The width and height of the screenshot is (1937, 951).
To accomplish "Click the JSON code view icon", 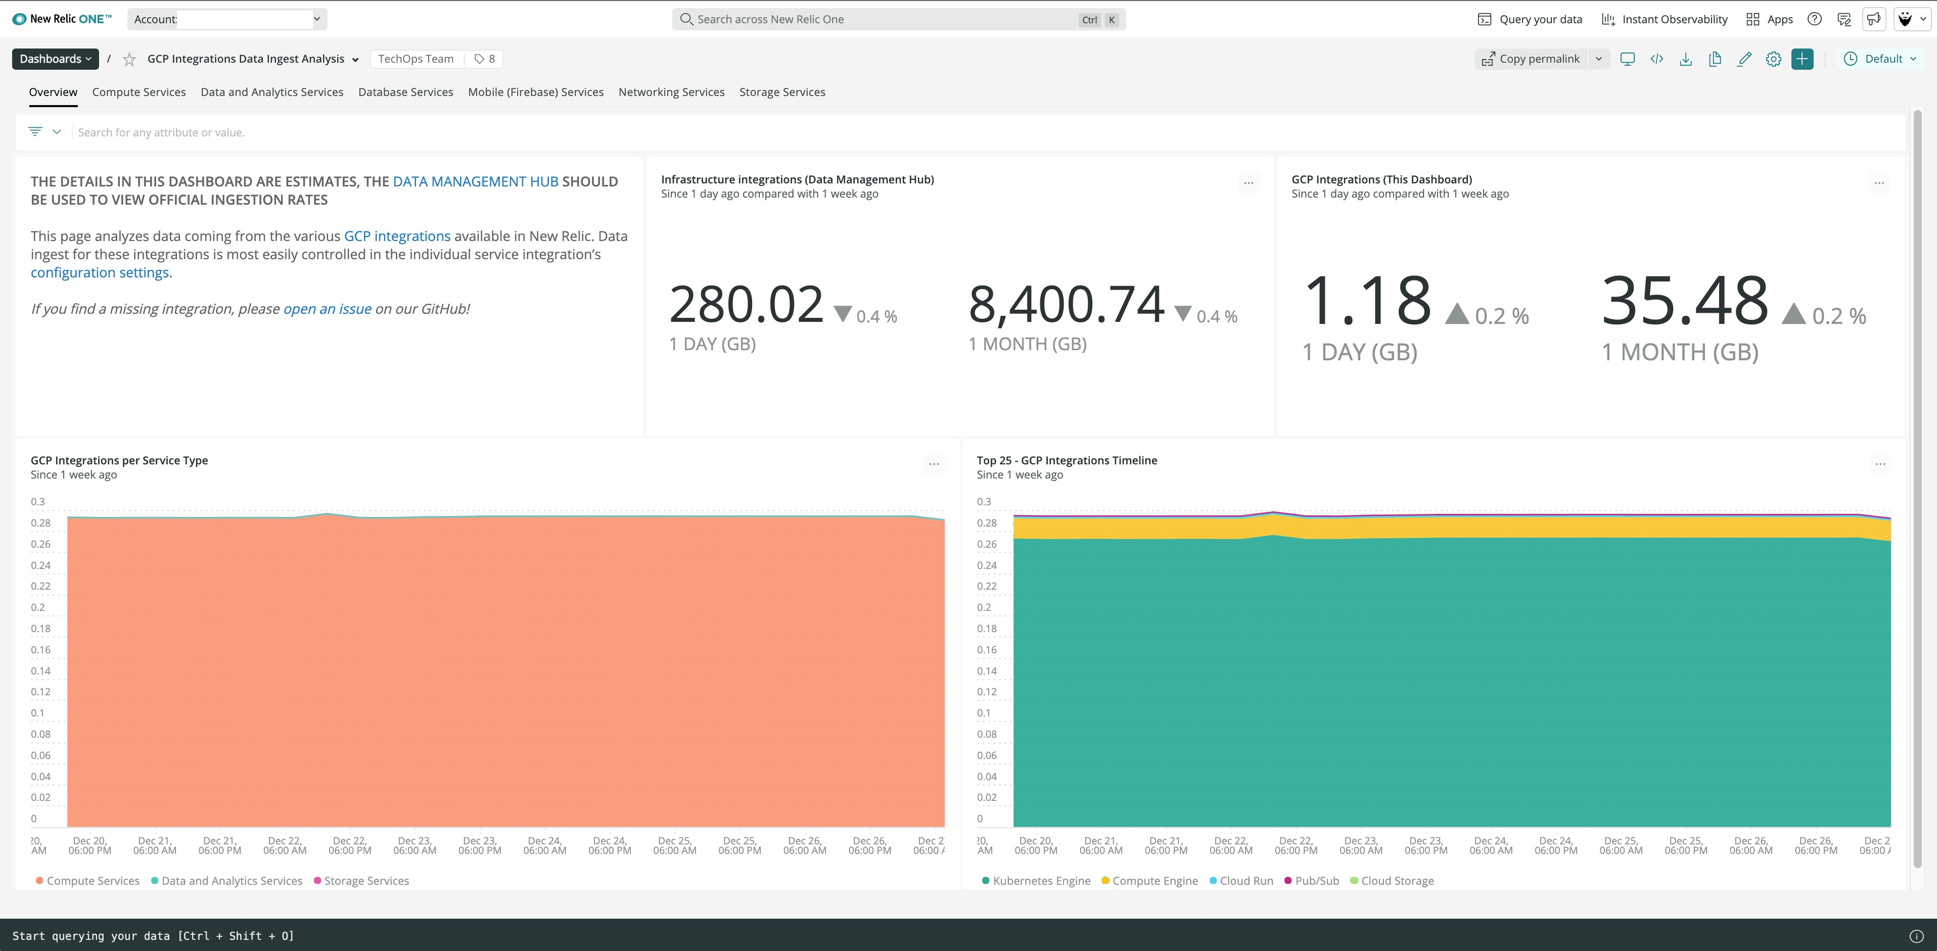I will 1656,59.
